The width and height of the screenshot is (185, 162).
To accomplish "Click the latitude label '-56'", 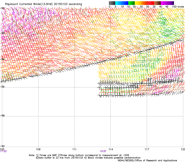I will (2, 87).
